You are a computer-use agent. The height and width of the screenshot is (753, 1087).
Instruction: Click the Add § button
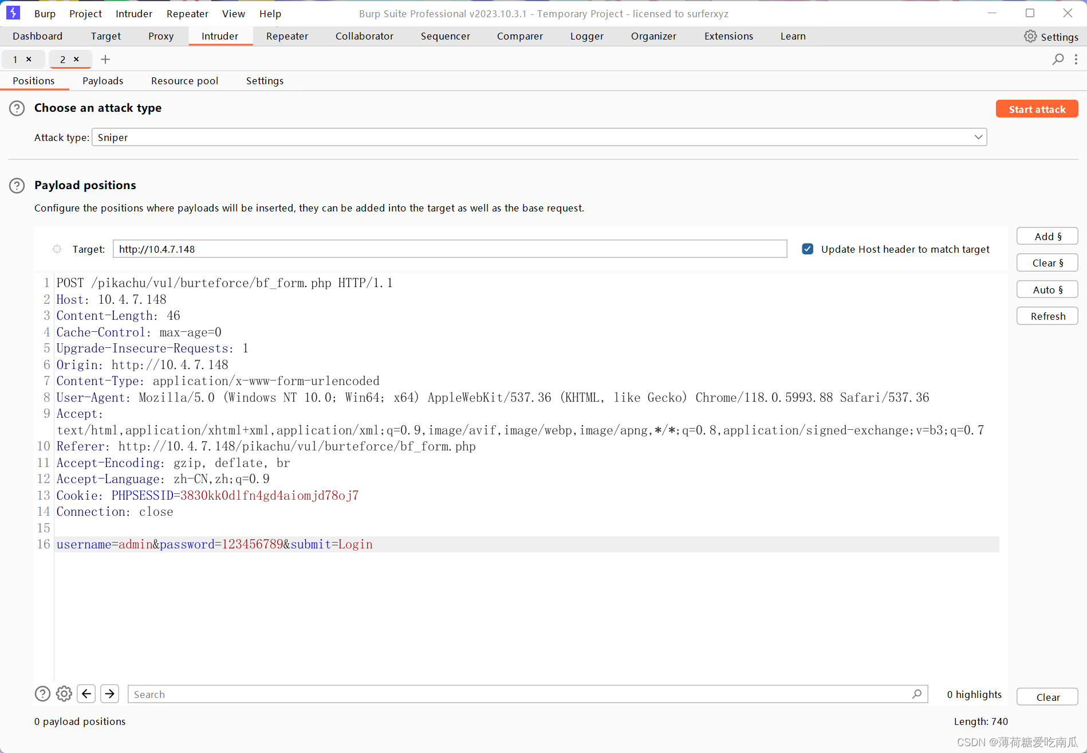1047,236
